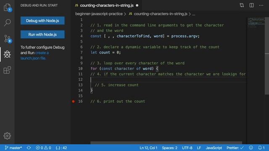This screenshot has height=151, width=269.
Task: Place cursor on empty line 12
Action: [168, 79]
